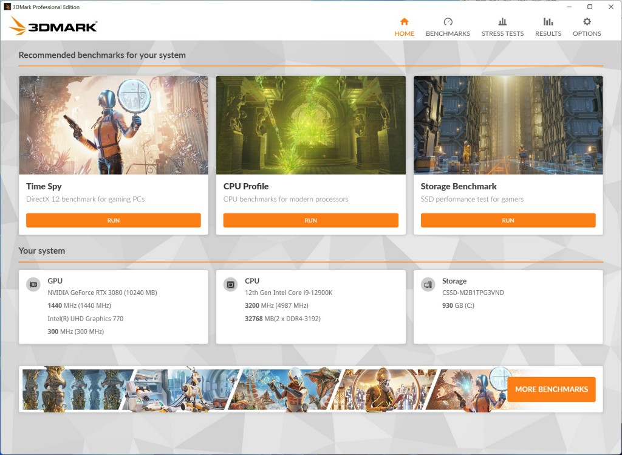Click 'Intel(R) UHD Graphics 770' text
622x455 pixels.
(x=85, y=319)
